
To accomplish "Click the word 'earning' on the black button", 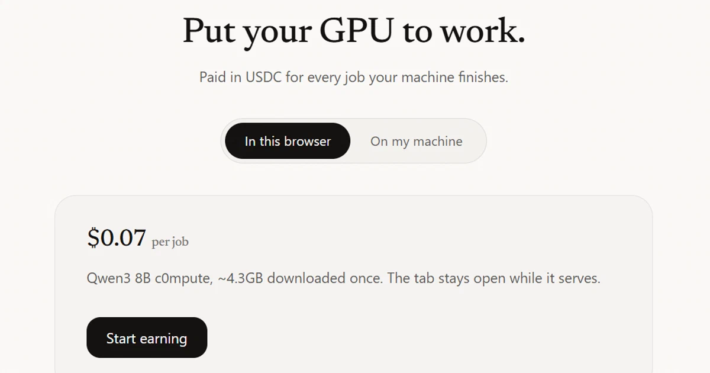I will 164,339.
